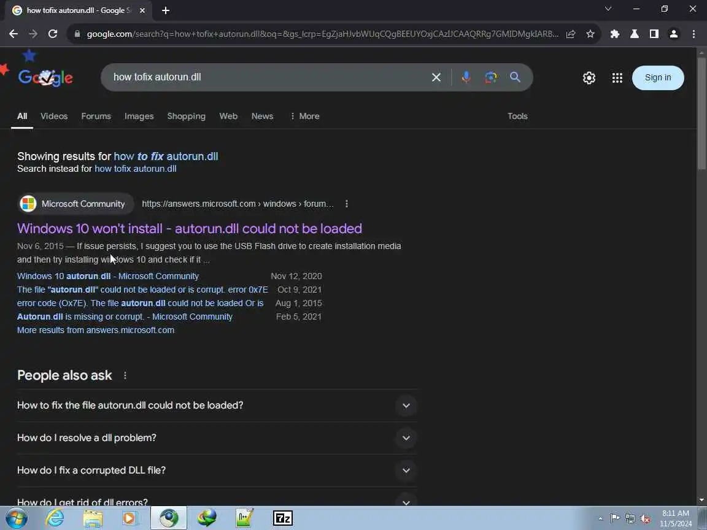Open the Chrome profile menu

pyautogui.click(x=674, y=34)
